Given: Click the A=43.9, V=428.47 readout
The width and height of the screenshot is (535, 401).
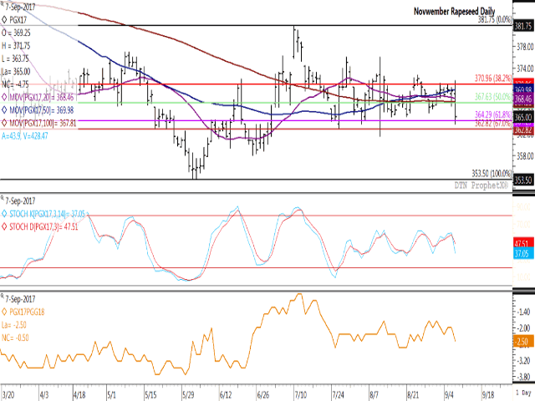Looking at the screenshot, I should (x=24, y=136).
